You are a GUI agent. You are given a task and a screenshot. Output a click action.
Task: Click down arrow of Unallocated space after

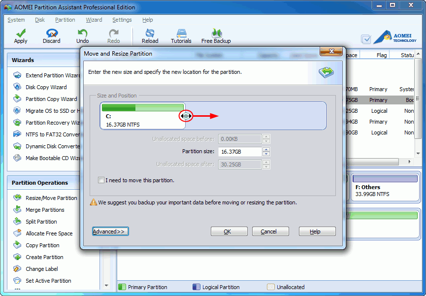[x=266, y=166]
